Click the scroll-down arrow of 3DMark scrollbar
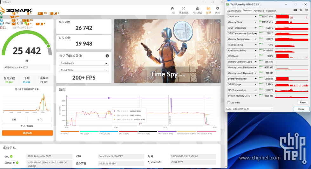The width and height of the screenshot is (311, 169). tap(226, 167)
